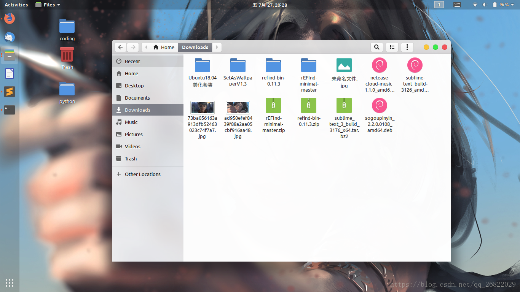This screenshot has height=292, width=520.
Task: Open LibreOffice Writer from the dock
Action: [x=10, y=73]
